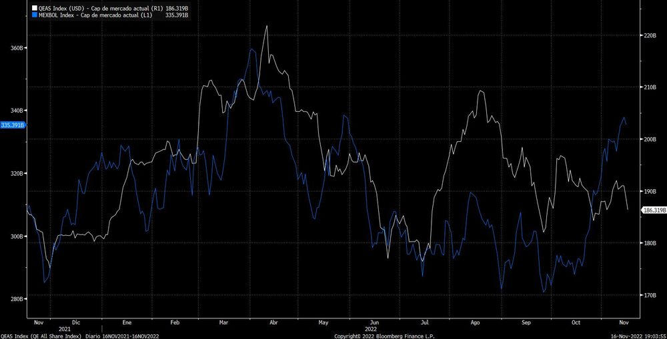Select the Ene month label on time axis
The height and width of the screenshot is (339, 667).
pyautogui.click(x=126, y=322)
